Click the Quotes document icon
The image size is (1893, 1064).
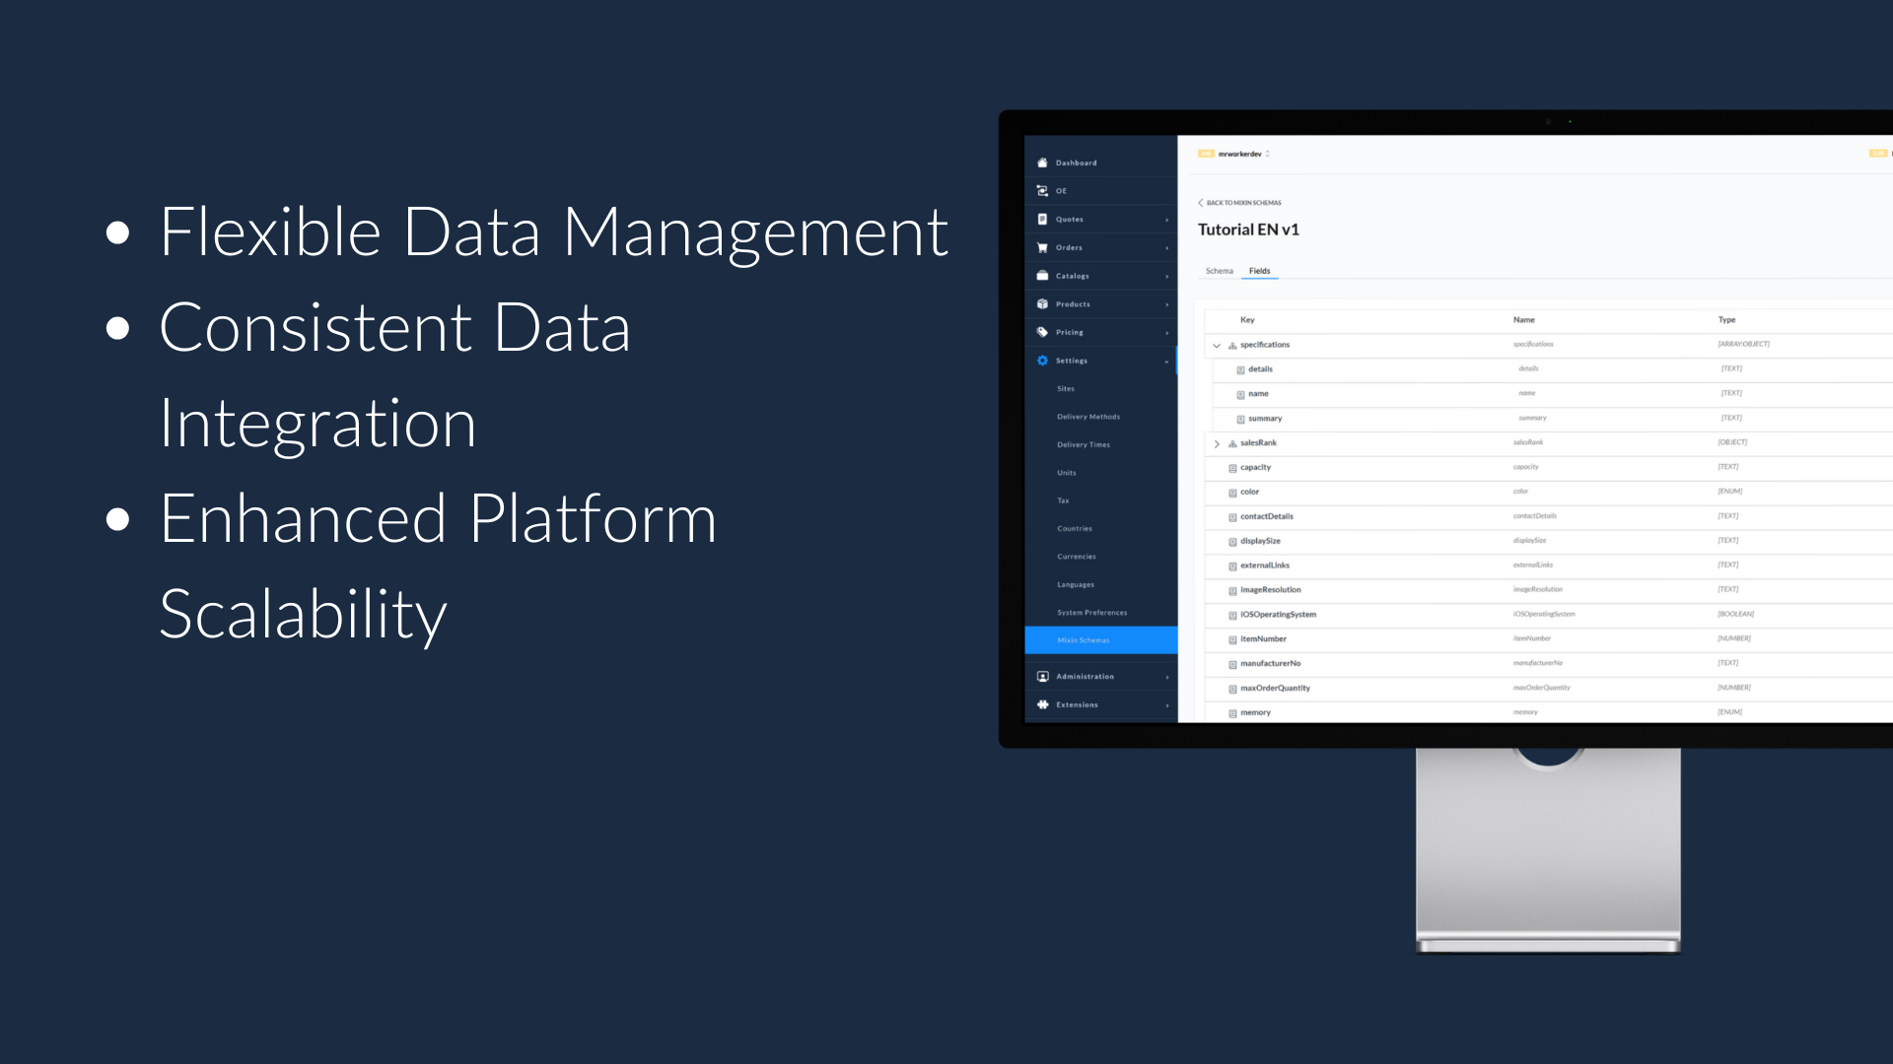click(x=1042, y=219)
